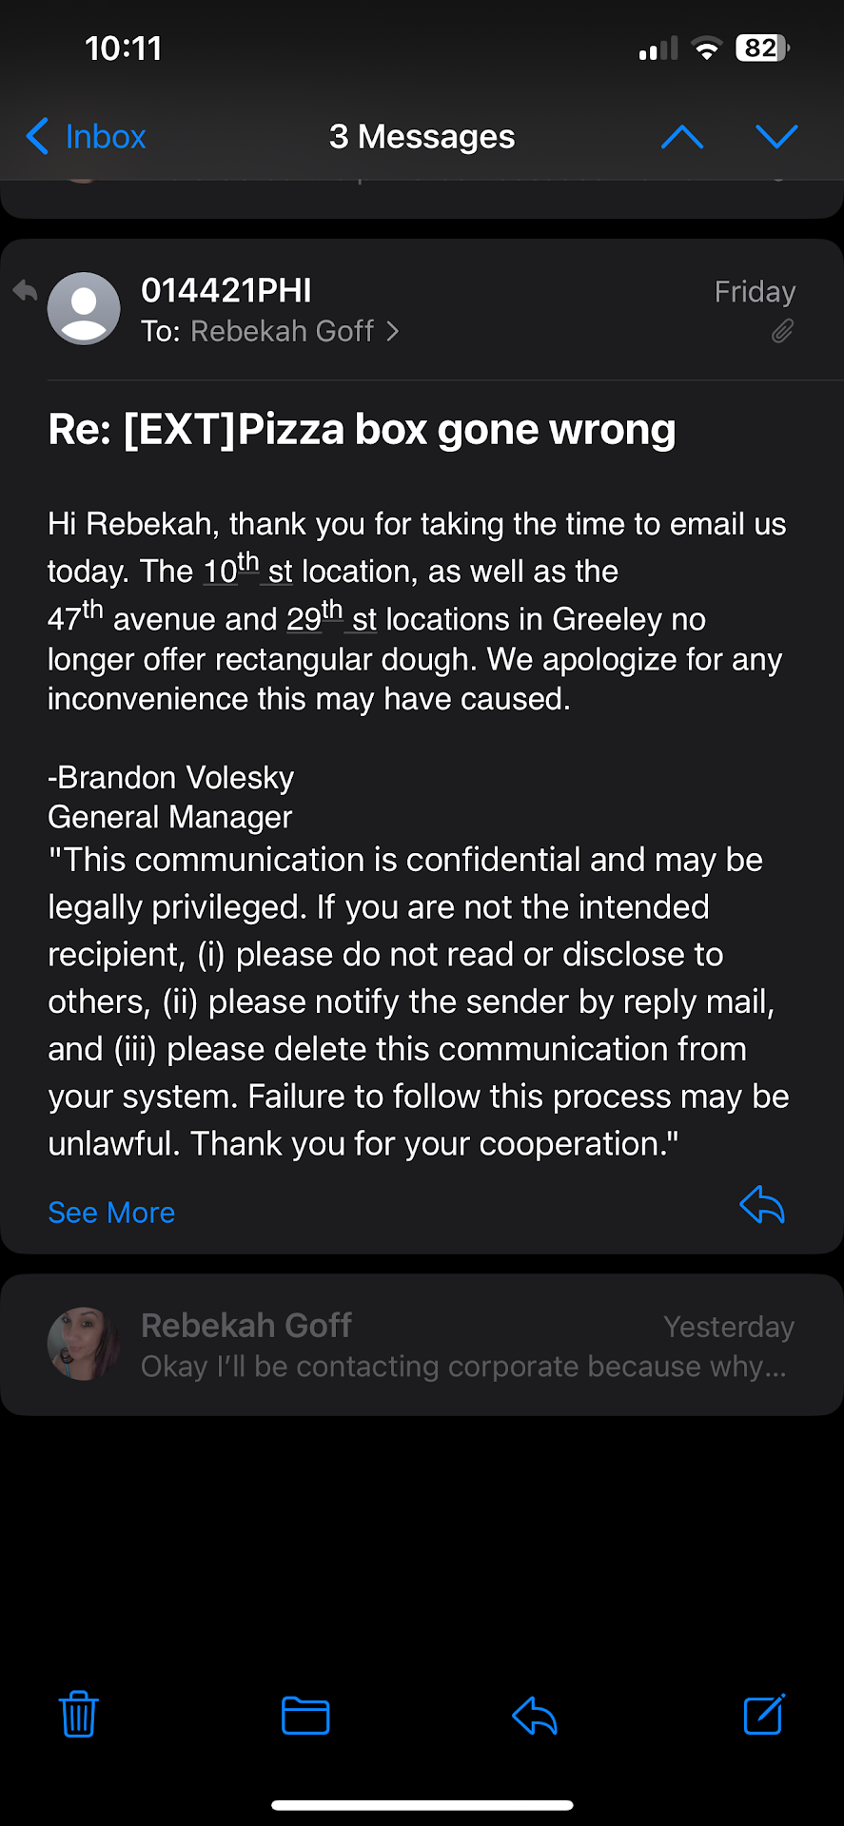Reply using arrow inside the message card
844x1826 pixels.
(x=762, y=1205)
